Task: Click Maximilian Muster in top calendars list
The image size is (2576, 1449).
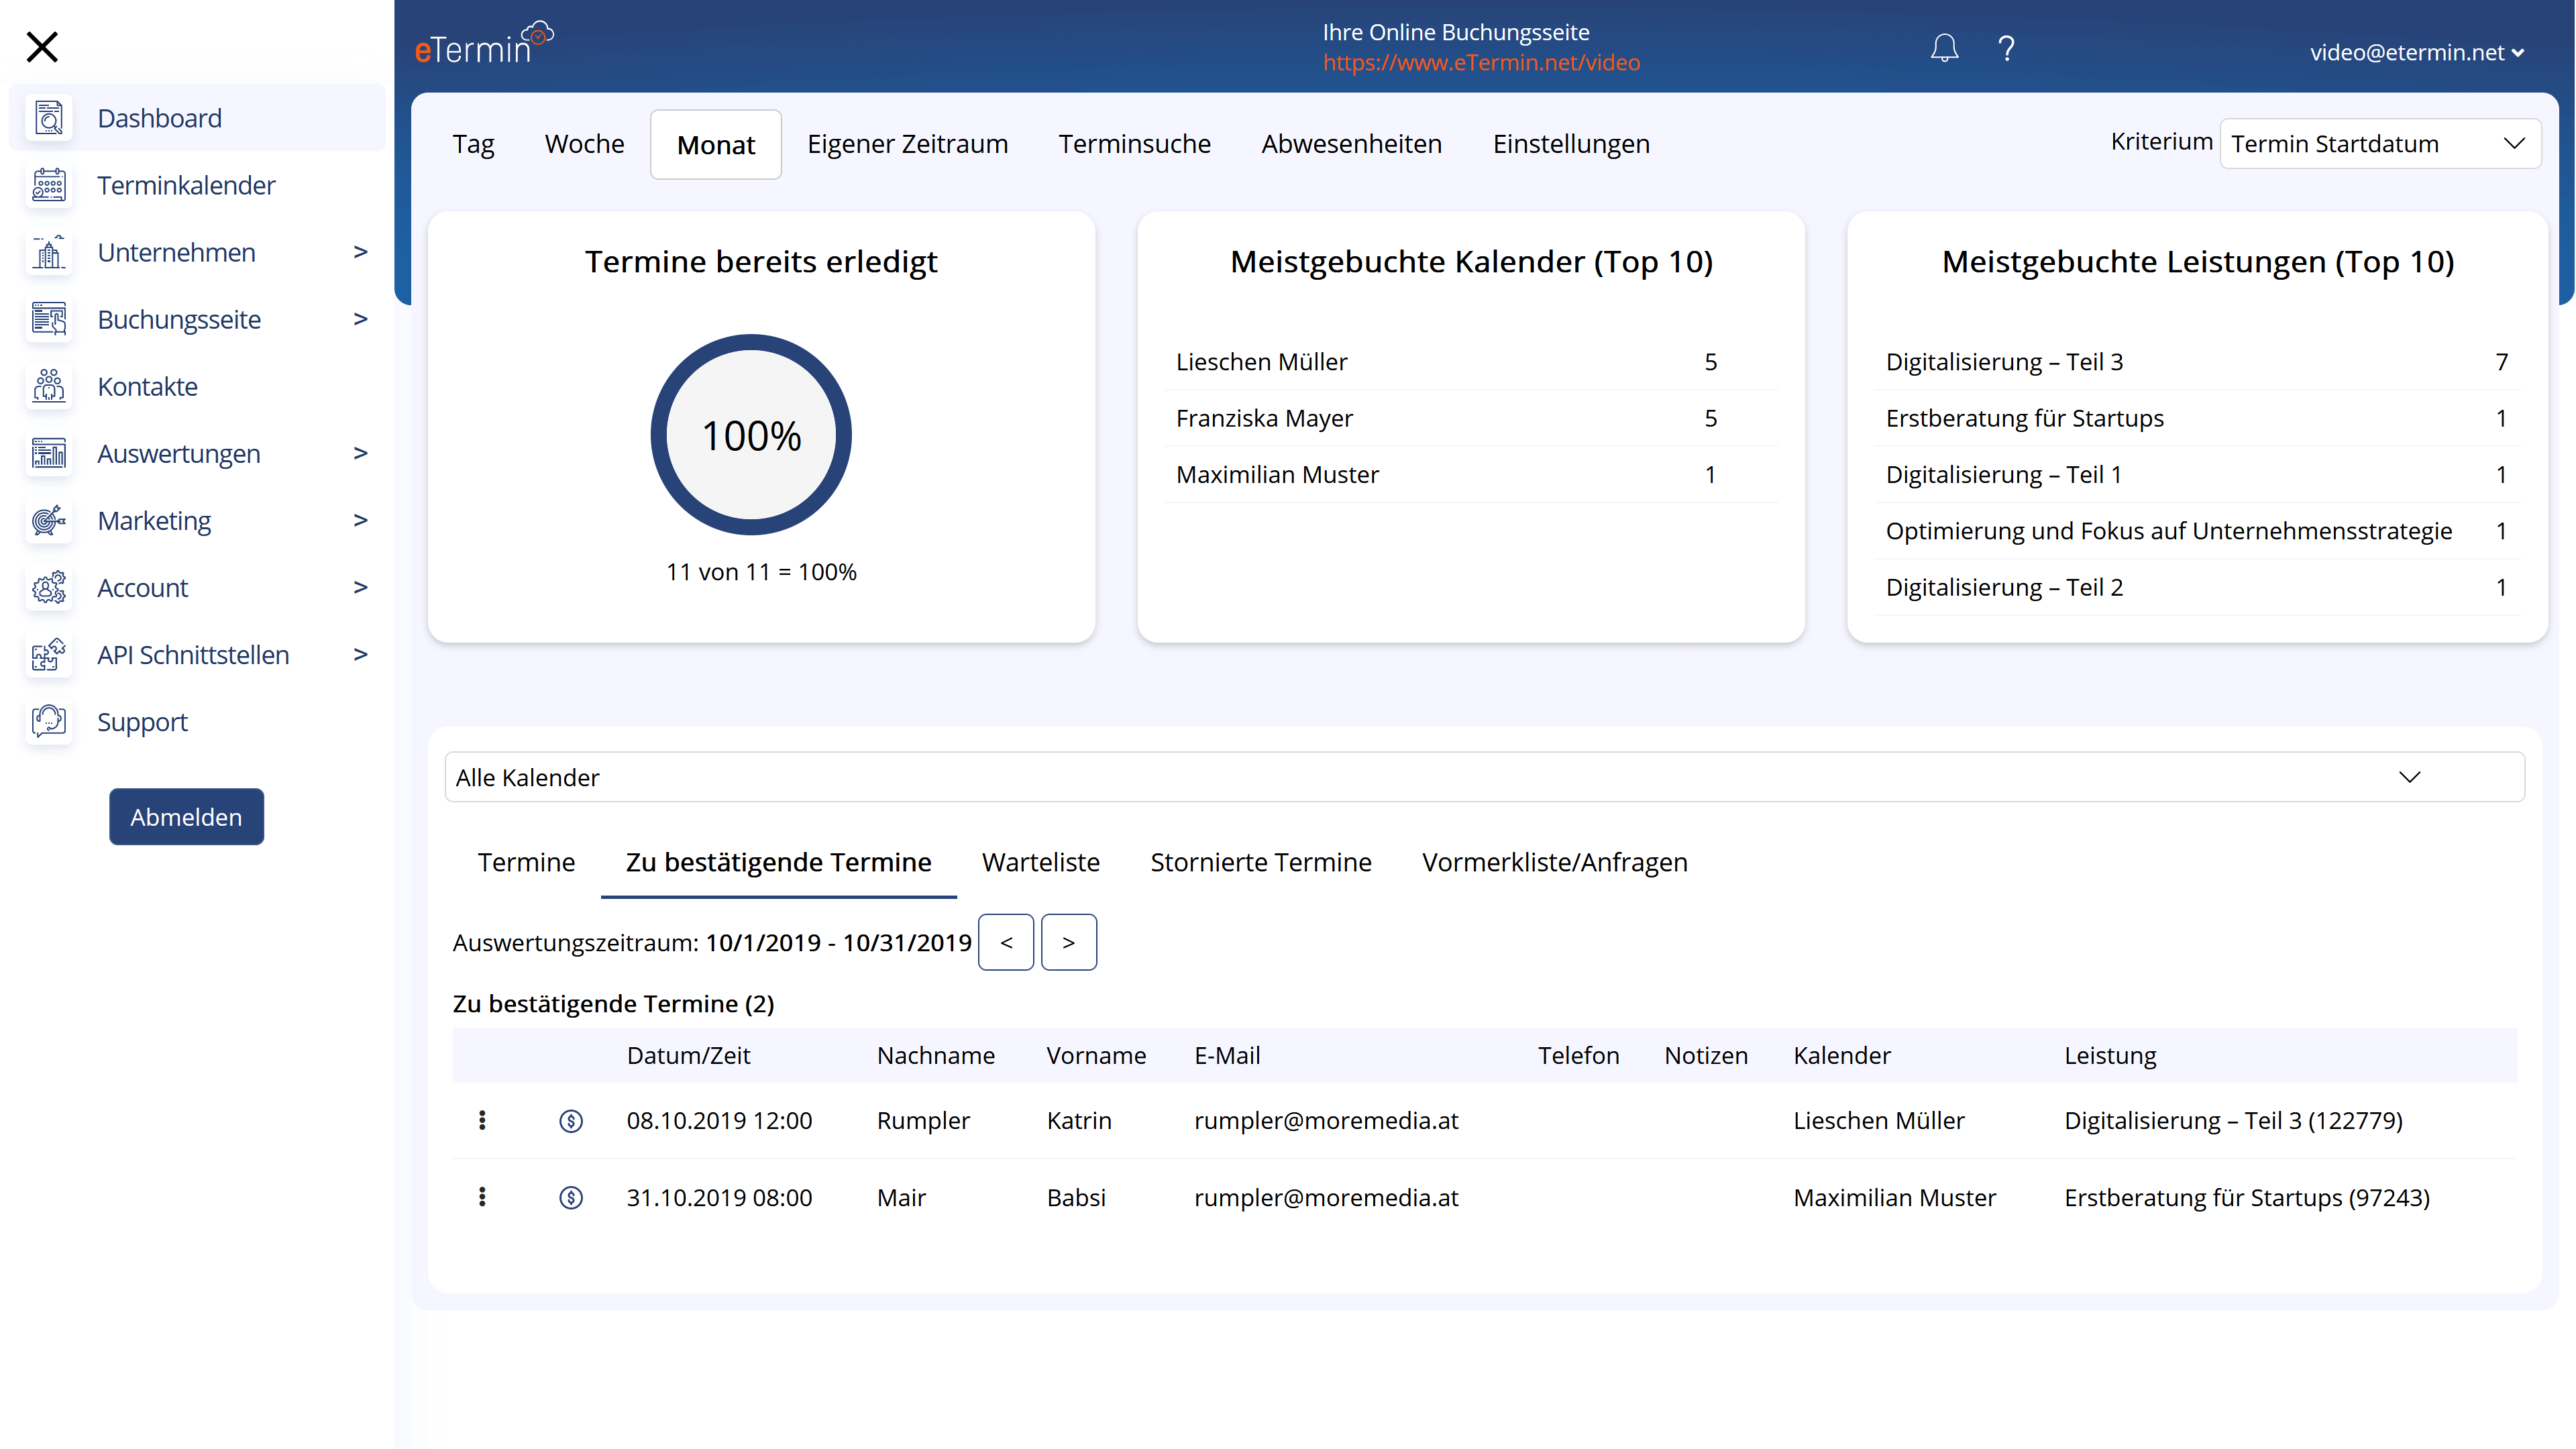Action: coord(1277,474)
